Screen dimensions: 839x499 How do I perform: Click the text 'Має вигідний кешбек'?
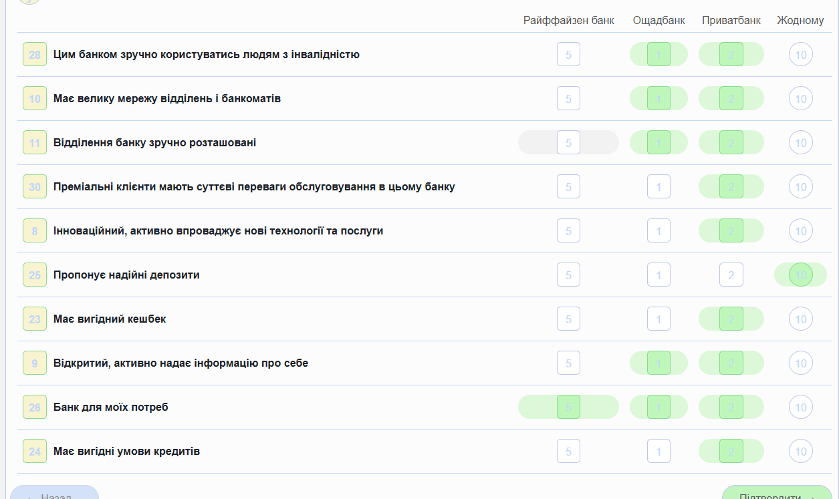click(110, 319)
